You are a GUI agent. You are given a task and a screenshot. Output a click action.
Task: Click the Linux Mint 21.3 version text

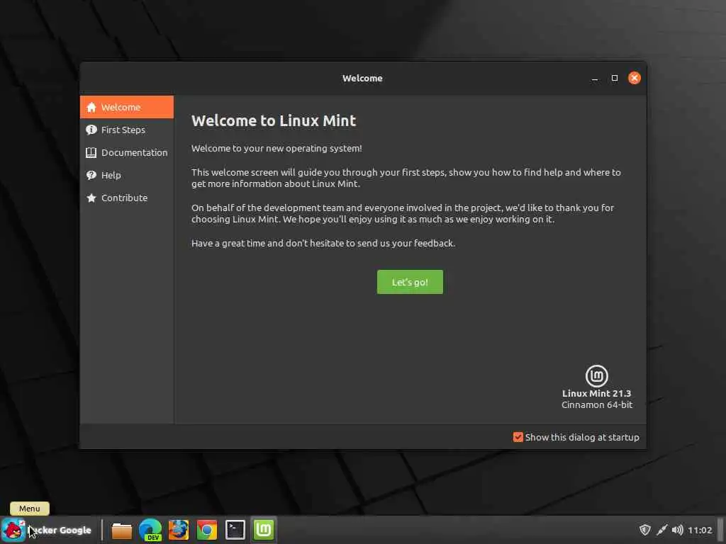[596, 394]
